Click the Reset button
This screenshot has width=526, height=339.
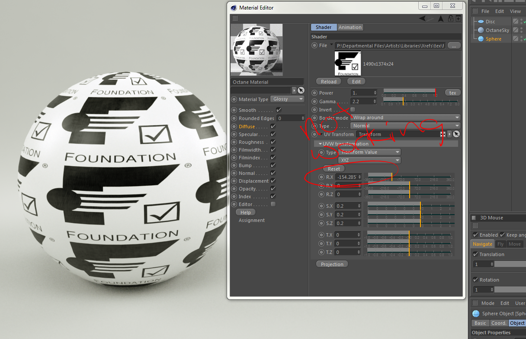(x=334, y=169)
